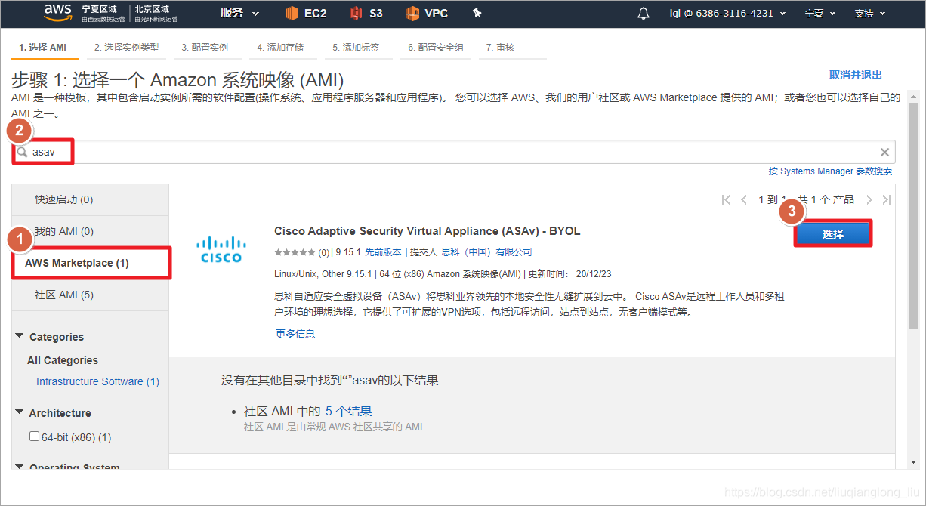Open the account menu lql @ 6386-3116-4231
This screenshot has height=506, width=926.
point(727,14)
